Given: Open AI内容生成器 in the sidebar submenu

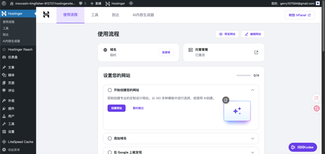Looking at the screenshot, I should 11,41.
